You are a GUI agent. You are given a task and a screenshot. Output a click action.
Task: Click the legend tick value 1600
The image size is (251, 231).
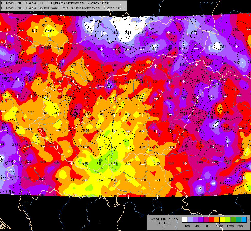(x=230, y=226)
